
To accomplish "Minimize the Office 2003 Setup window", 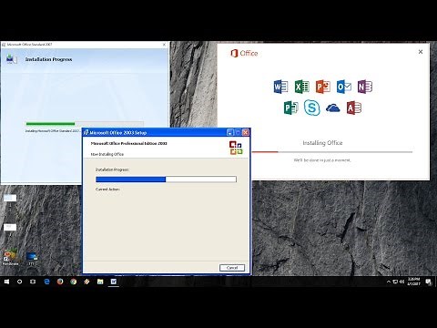I will point(230,132).
